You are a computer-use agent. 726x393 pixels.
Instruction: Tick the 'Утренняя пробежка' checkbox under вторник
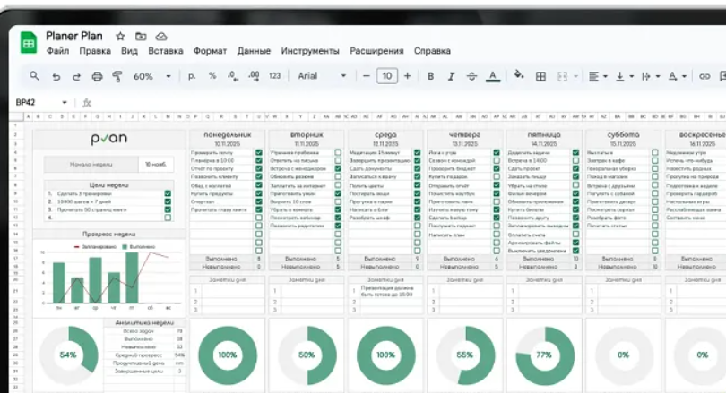point(338,153)
